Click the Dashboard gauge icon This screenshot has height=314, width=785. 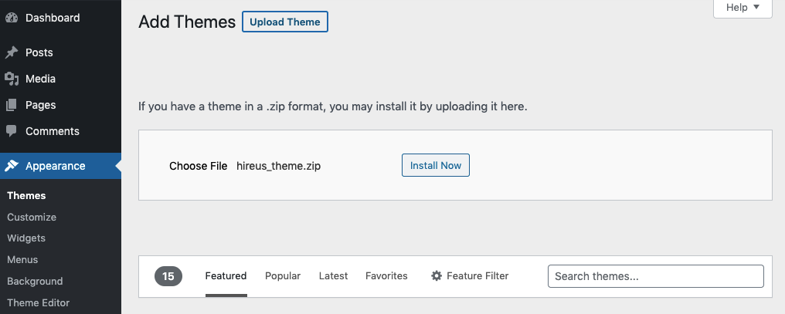coord(12,18)
